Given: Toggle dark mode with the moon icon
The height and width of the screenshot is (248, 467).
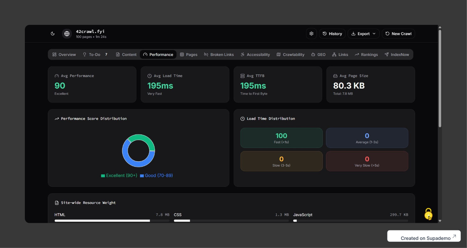Looking at the screenshot, I should pyautogui.click(x=53, y=34).
